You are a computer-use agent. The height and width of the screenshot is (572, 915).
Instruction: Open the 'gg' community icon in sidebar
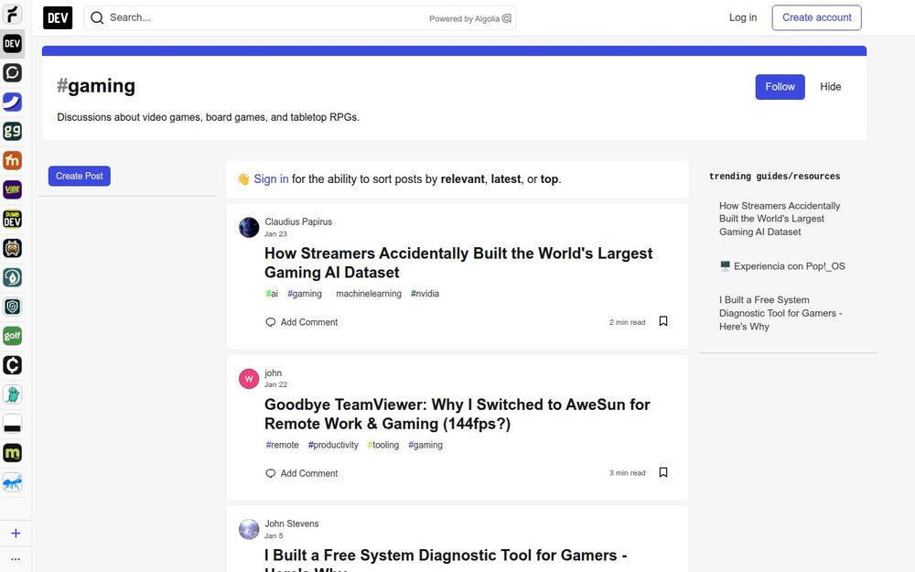(x=12, y=131)
